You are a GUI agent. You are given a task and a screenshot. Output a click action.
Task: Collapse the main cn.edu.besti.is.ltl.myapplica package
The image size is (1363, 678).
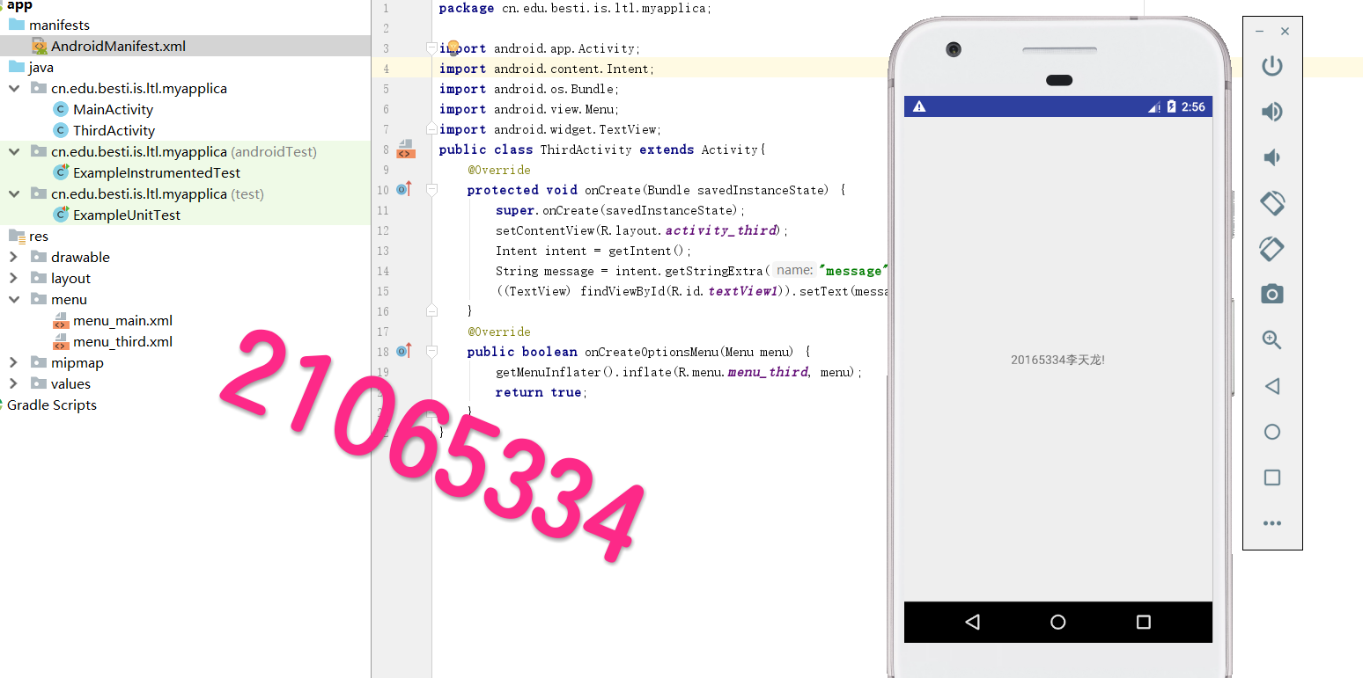(13, 88)
